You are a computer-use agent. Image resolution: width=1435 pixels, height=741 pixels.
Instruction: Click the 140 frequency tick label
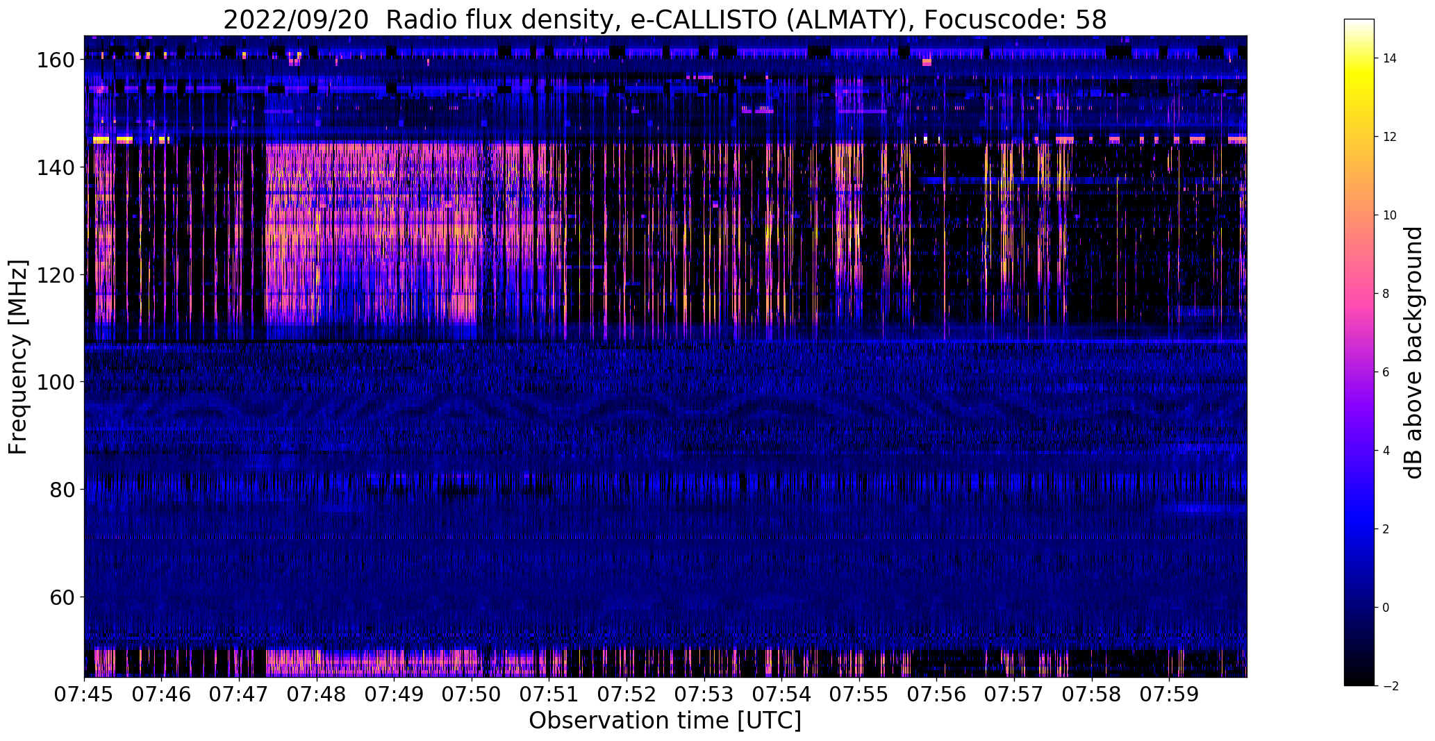(56, 167)
